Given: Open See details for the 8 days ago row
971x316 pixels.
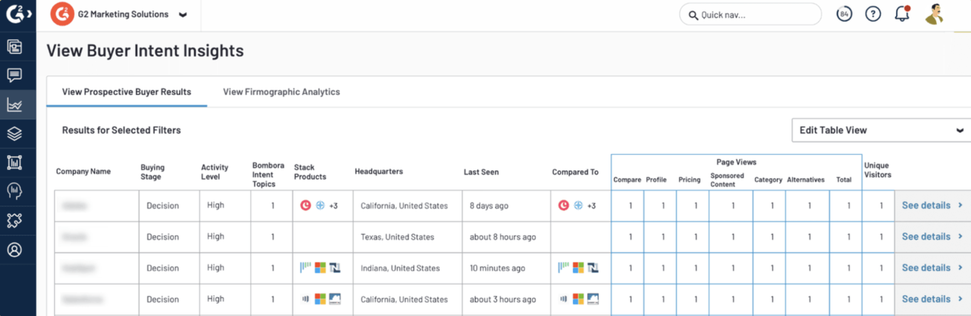Looking at the screenshot, I should pos(932,205).
